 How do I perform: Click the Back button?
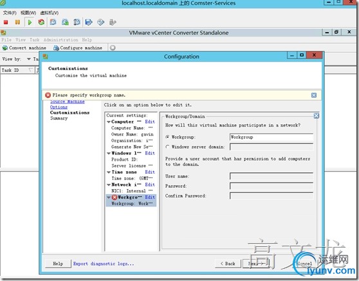coord(228,264)
